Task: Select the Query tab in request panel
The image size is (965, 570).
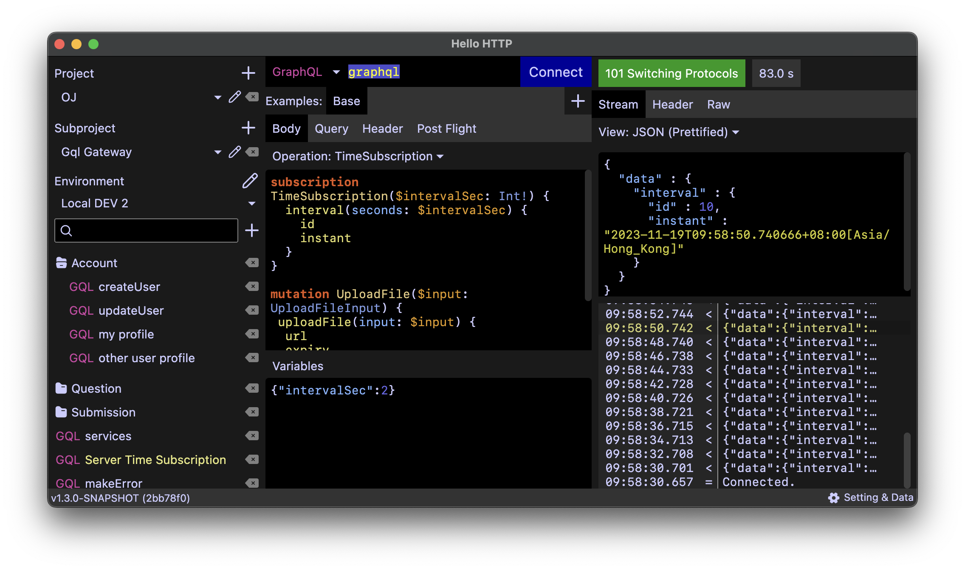Action: tap(332, 128)
